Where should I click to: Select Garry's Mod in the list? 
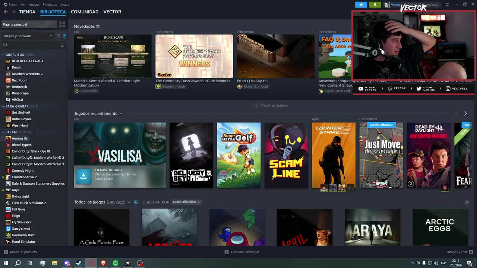pos(21,229)
